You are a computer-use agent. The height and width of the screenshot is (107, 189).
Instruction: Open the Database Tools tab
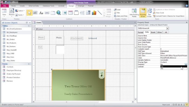[48, 6]
